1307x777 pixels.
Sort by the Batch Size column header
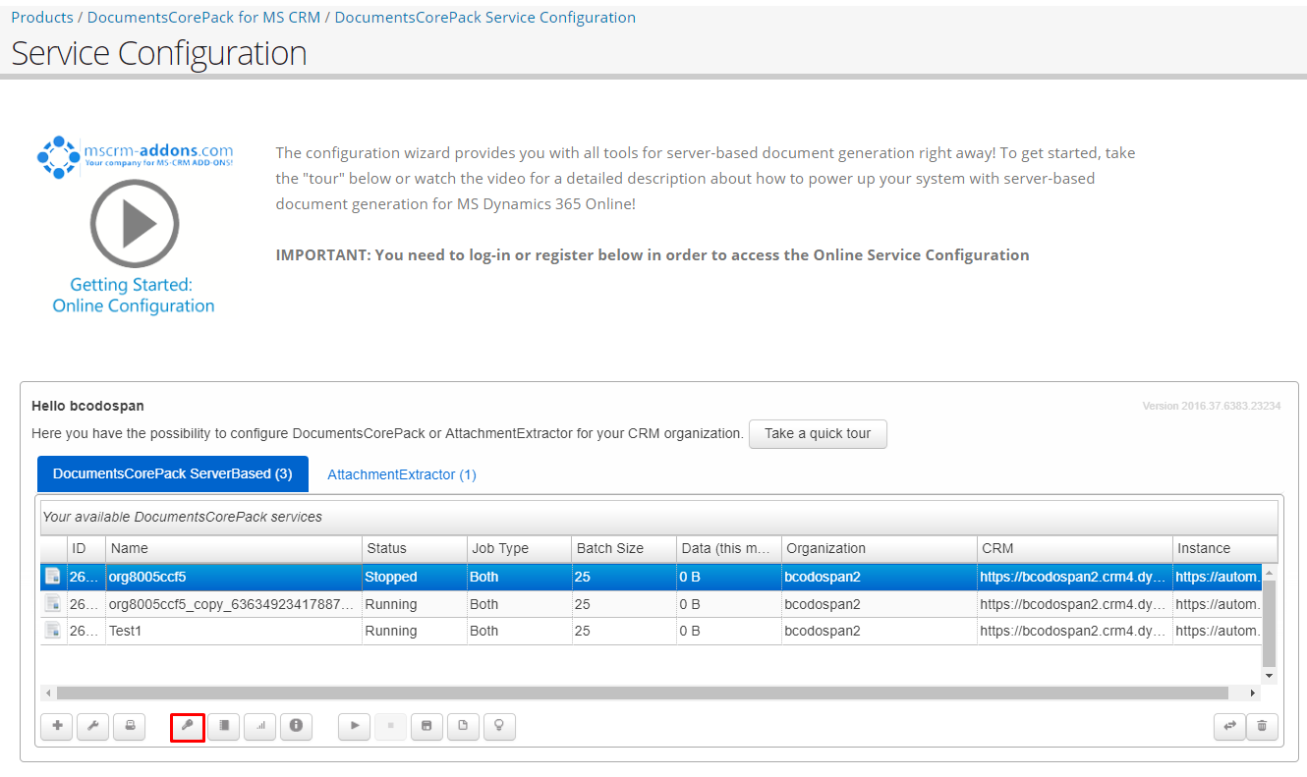[x=624, y=548]
